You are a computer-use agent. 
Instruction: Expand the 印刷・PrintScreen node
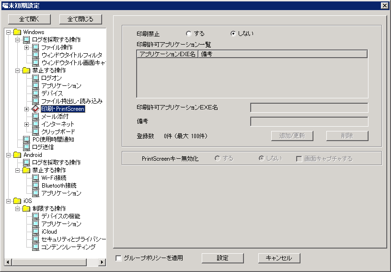pos(26,109)
